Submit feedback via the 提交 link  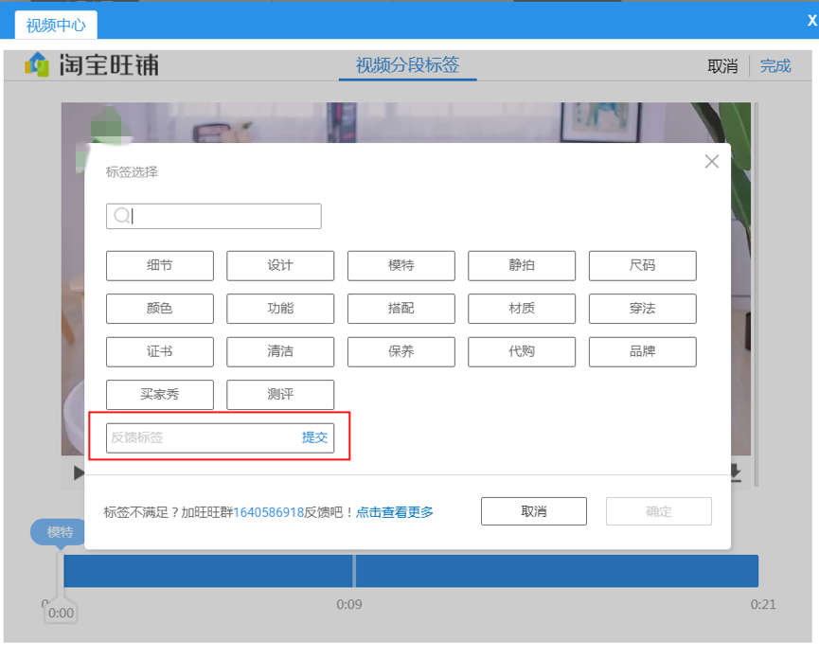pyautogui.click(x=315, y=437)
